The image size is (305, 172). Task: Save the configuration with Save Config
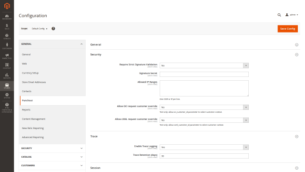(x=287, y=29)
